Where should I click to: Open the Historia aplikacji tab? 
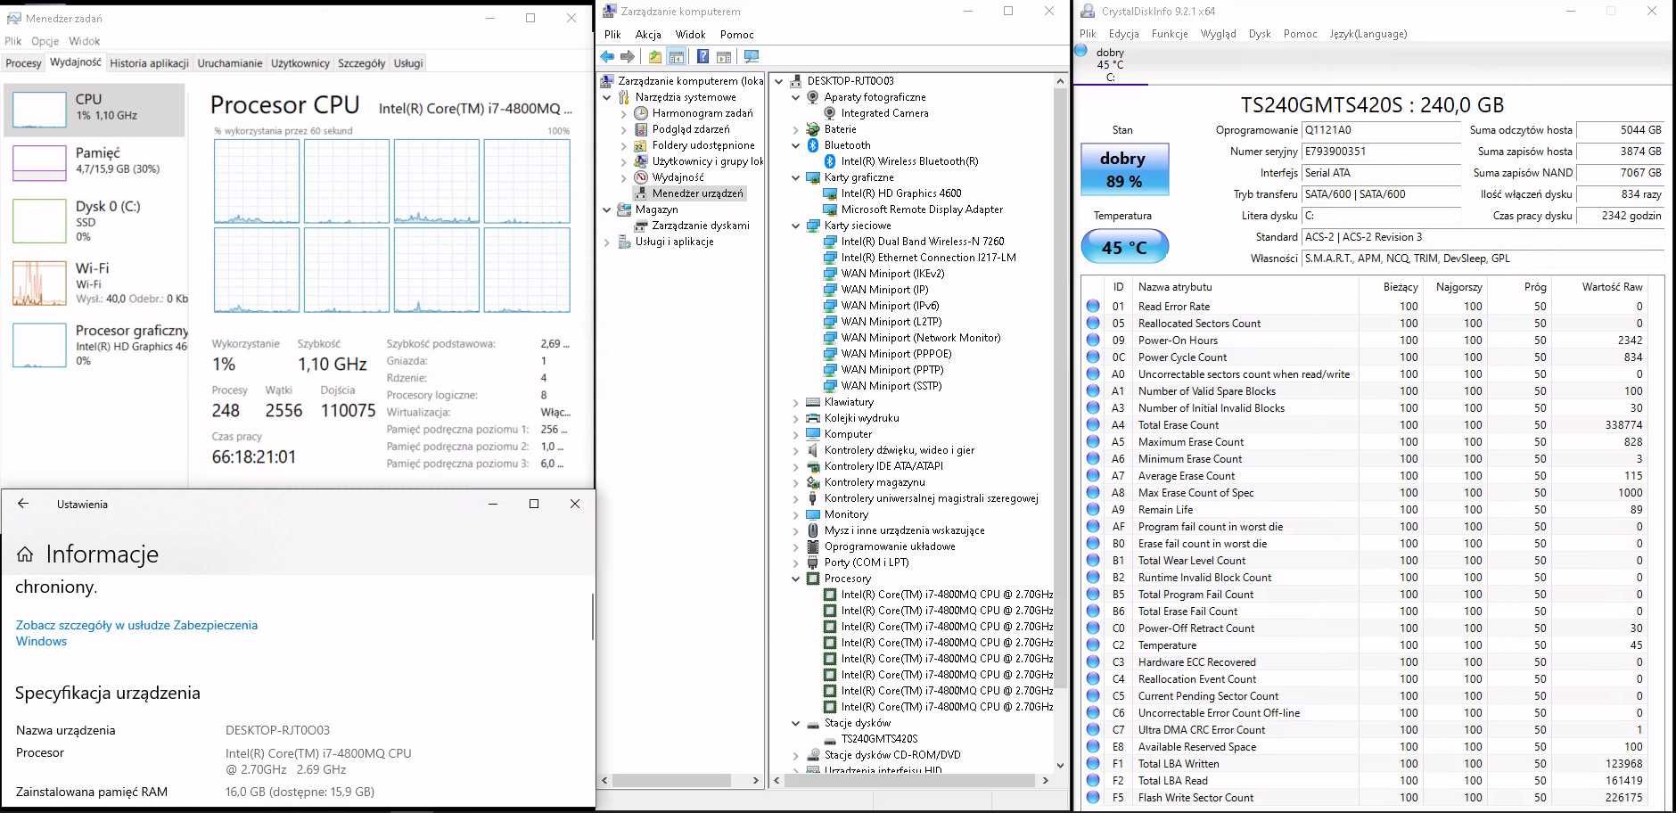click(149, 63)
